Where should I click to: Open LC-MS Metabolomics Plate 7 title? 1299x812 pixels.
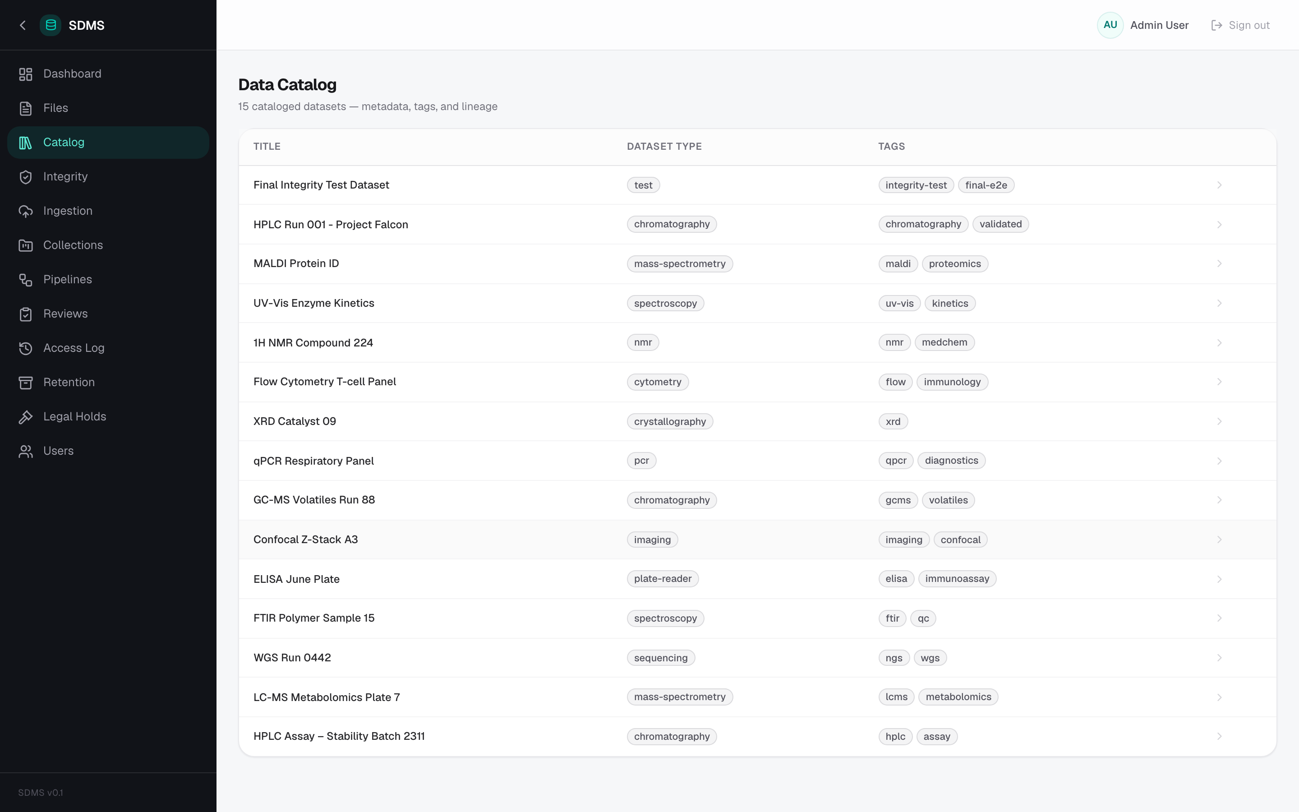tap(327, 697)
